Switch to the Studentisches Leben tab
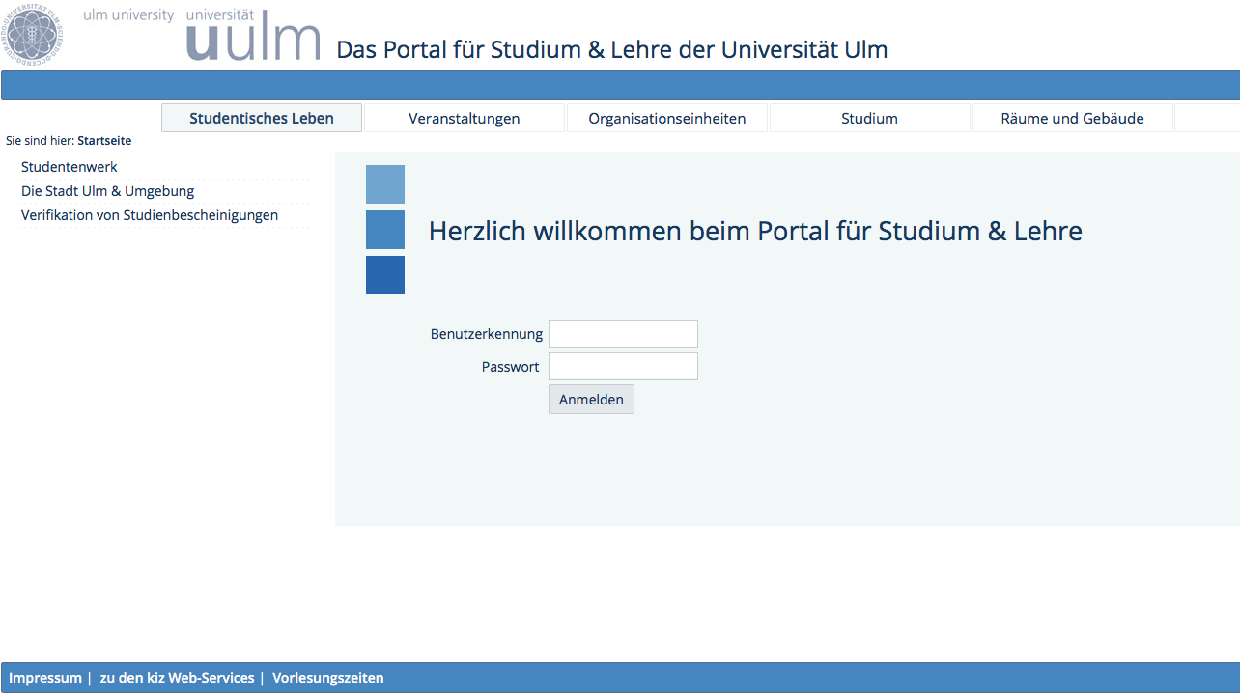This screenshot has height=697, width=1240. (x=261, y=117)
